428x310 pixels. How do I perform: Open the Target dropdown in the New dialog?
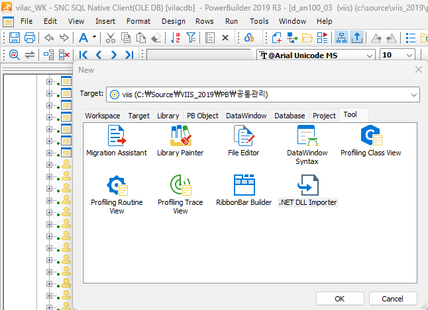(x=414, y=95)
